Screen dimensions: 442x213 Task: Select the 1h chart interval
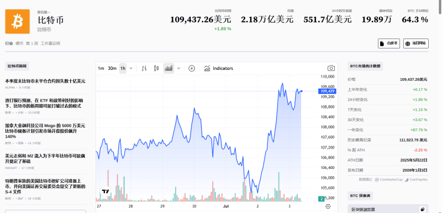tap(123, 68)
